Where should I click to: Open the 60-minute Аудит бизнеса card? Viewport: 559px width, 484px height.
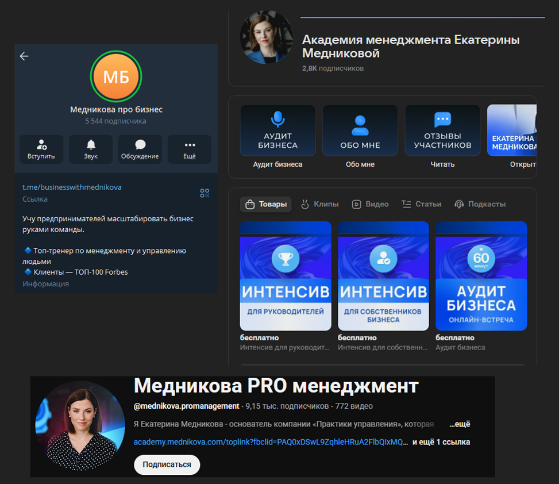481,276
